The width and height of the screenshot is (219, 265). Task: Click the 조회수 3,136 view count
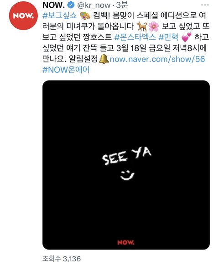[x=62, y=259]
